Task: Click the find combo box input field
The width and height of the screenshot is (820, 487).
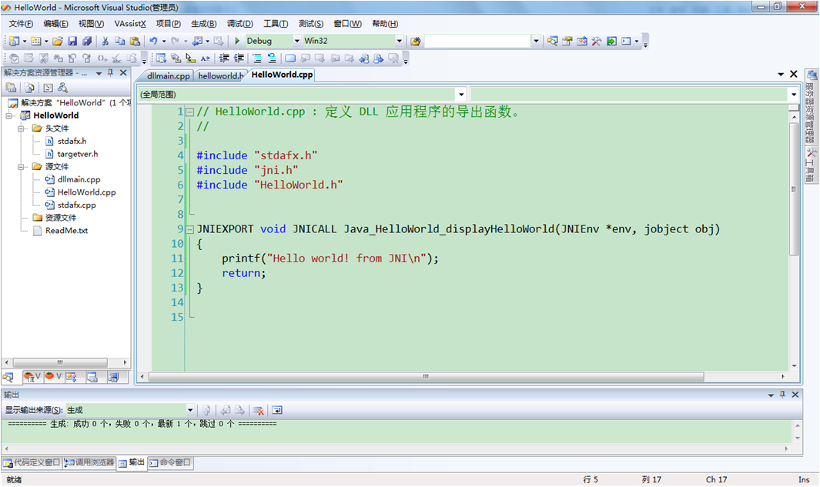Action: click(x=478, y=41)
